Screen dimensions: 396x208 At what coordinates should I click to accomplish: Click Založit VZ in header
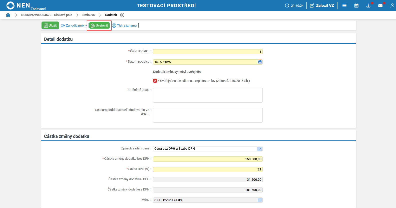(322, 6)
